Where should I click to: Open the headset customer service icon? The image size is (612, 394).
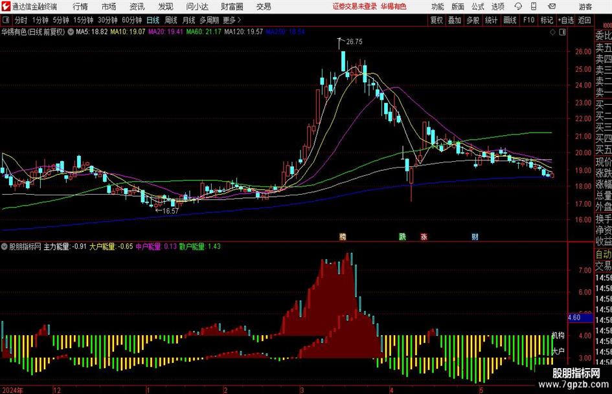pyautogui.click(x=518, y=6)
